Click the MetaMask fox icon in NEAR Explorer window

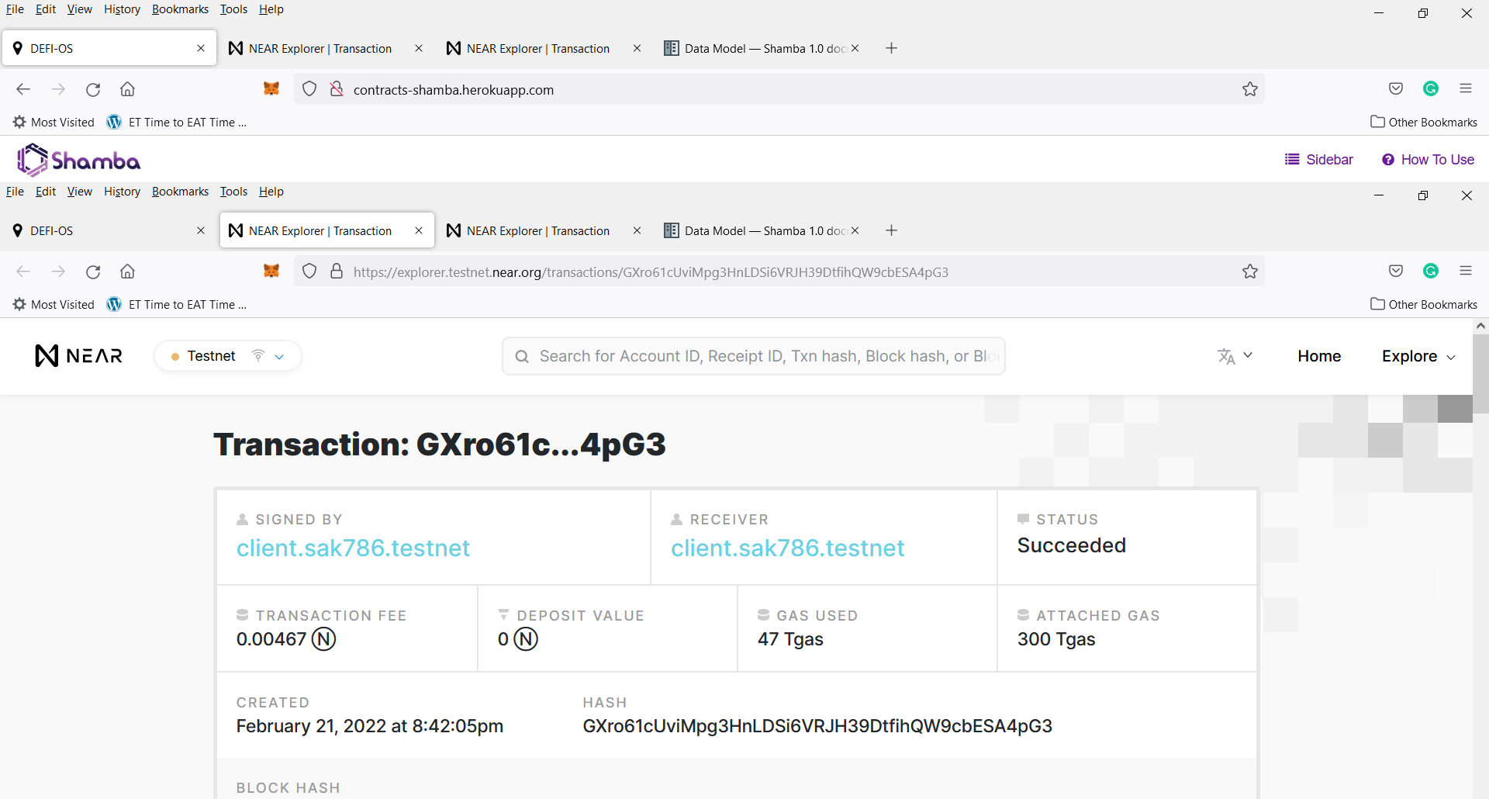pyautogui.click(x=271, y=272)
